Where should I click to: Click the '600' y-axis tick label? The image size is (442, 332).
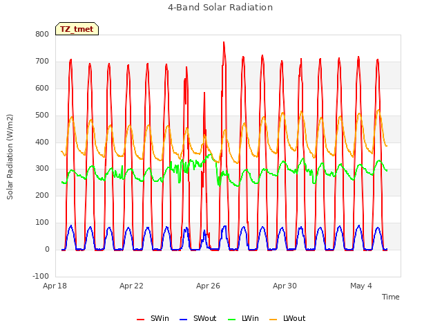tap(42, 88)
